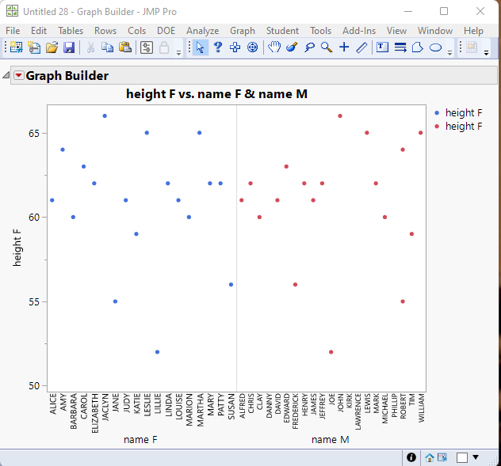
Task: Click the Paste clipboard icon
Action: (x=125, y=47)
